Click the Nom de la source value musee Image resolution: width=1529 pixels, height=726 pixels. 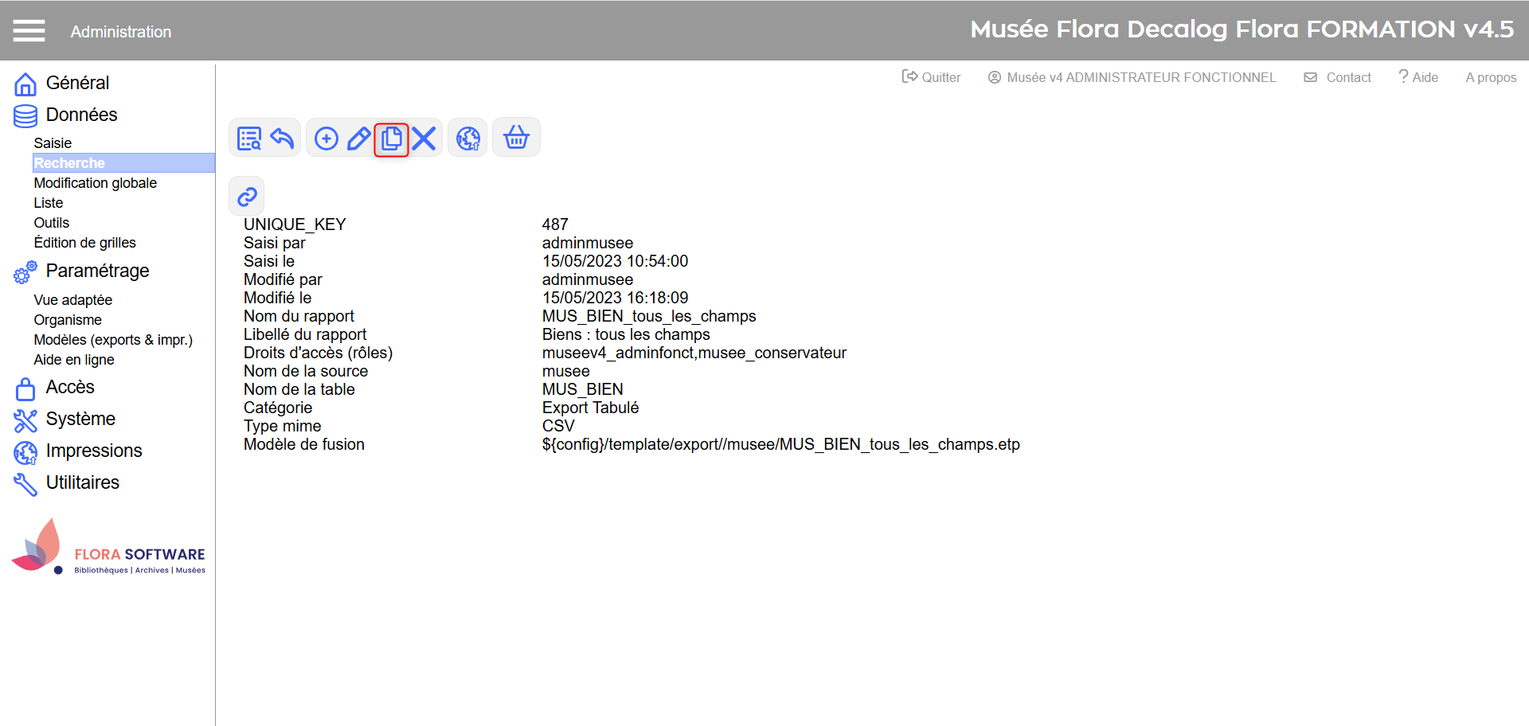[566, 371]
